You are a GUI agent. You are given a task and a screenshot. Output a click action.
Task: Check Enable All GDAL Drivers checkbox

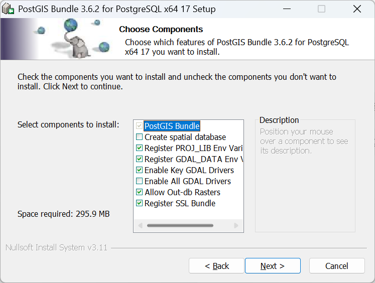coord(139,181)
